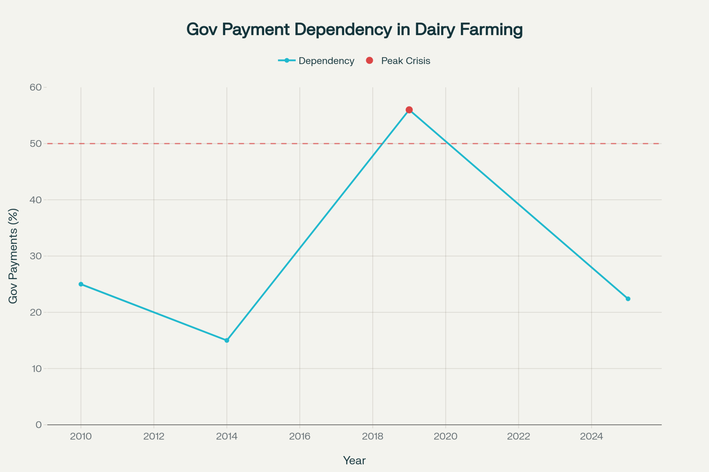Click the red peak marker at 2019
Screen dimensions: 709x472
point(409,110)
